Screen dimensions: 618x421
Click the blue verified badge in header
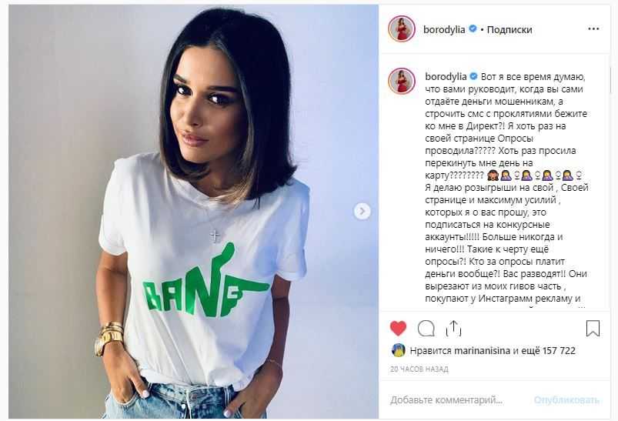click(x=473, y=29)
